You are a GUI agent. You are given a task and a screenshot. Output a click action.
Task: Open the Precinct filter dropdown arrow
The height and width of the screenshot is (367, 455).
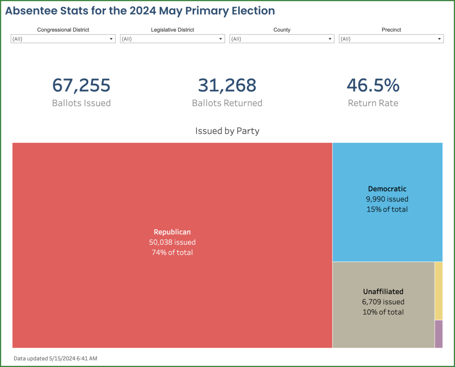[x=439, y=39]
